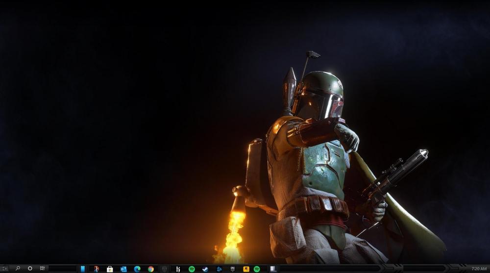
Task: Click the Spotify icon right of Rockstar
Action: tap(257, 269)
